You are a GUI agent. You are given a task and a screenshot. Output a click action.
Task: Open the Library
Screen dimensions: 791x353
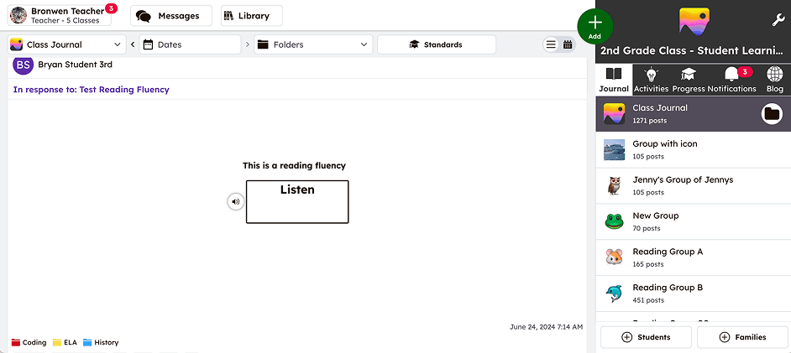251,16
